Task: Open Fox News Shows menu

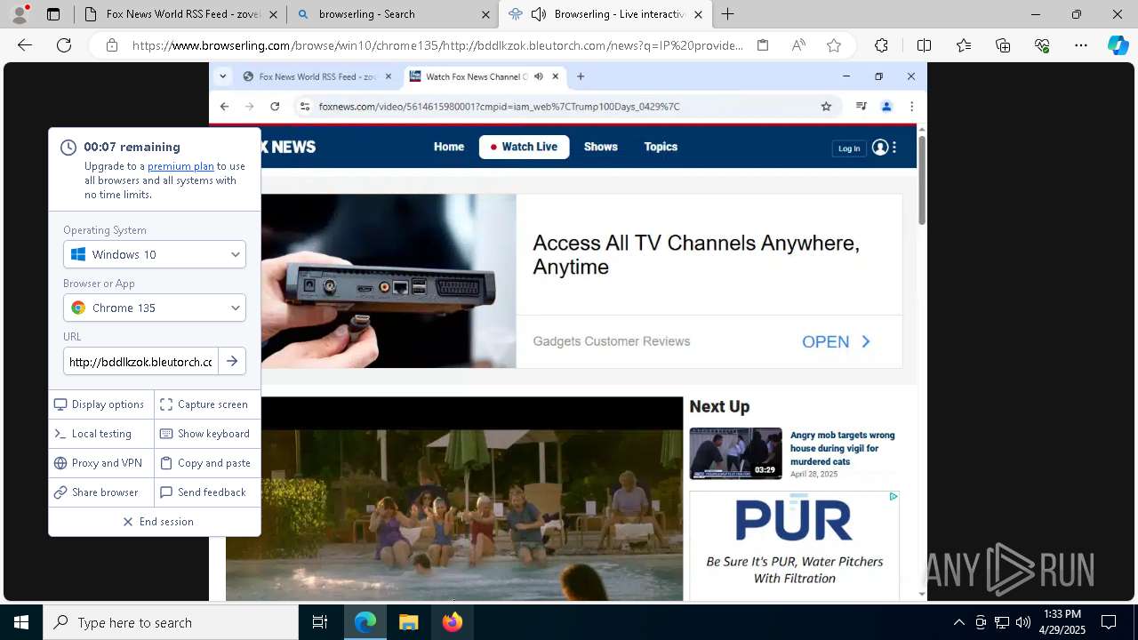Action: pyautogui.click(x=601, y=147)
